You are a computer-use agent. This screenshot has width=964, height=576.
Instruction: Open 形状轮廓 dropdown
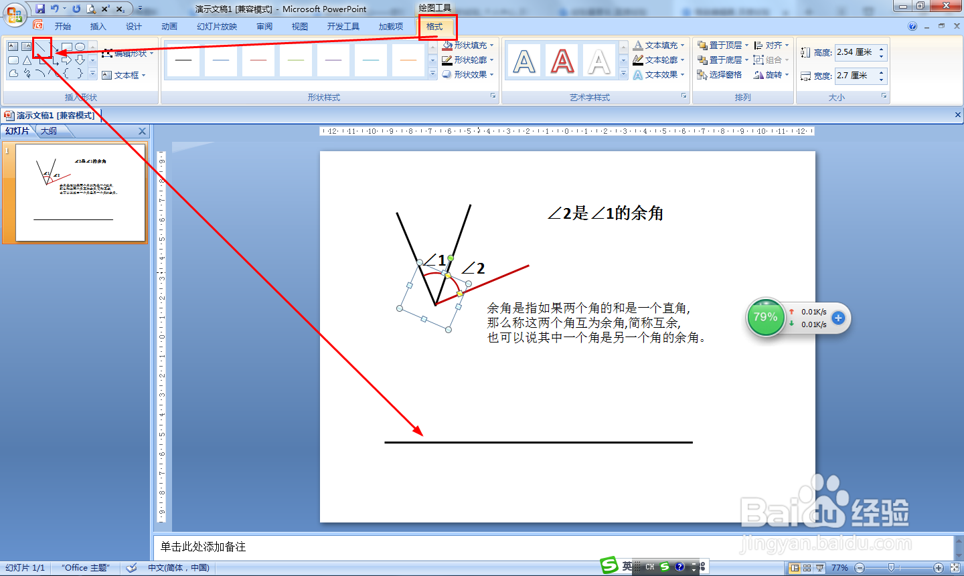point(468,60)
